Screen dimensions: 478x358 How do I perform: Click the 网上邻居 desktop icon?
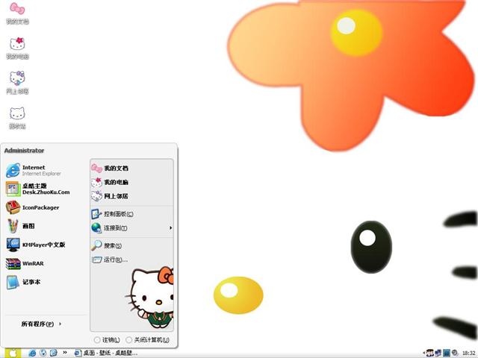click(17, 81)
